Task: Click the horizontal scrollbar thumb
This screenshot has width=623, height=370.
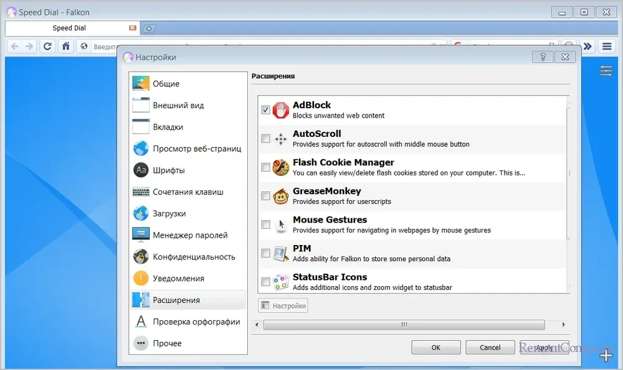Action: coord(404,325)
